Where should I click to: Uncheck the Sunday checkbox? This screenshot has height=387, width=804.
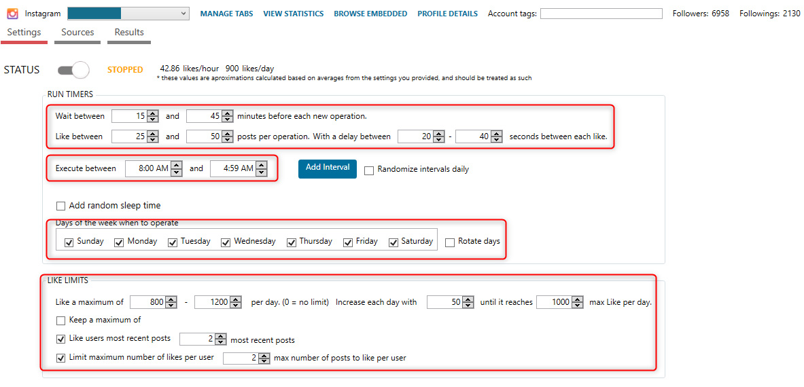pos(69,242)
